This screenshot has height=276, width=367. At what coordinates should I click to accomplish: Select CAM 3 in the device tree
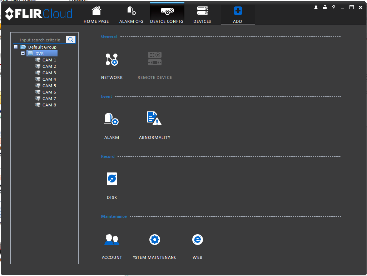point(49,73)
